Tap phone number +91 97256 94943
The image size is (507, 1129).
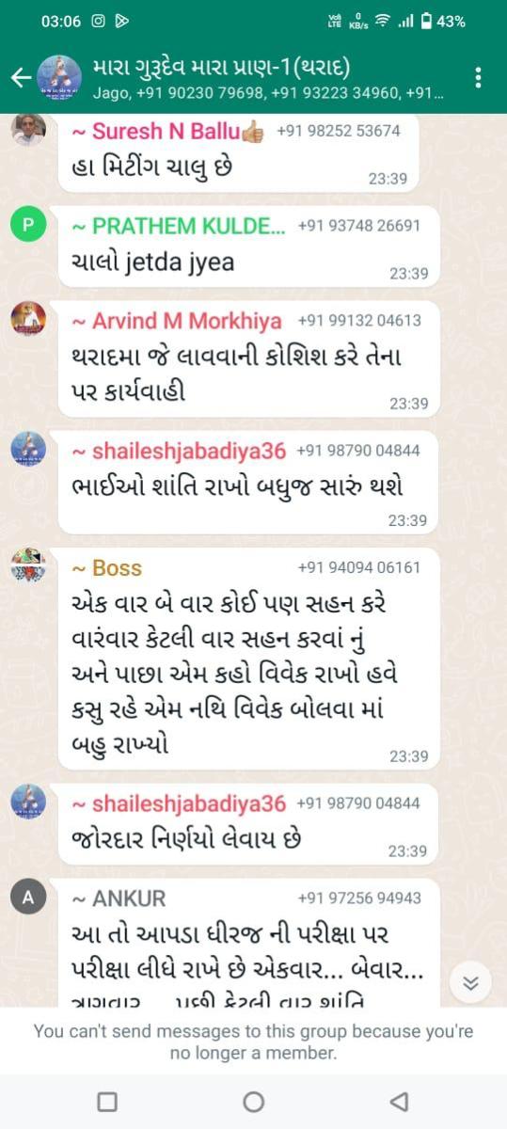[x=359, y=898]
